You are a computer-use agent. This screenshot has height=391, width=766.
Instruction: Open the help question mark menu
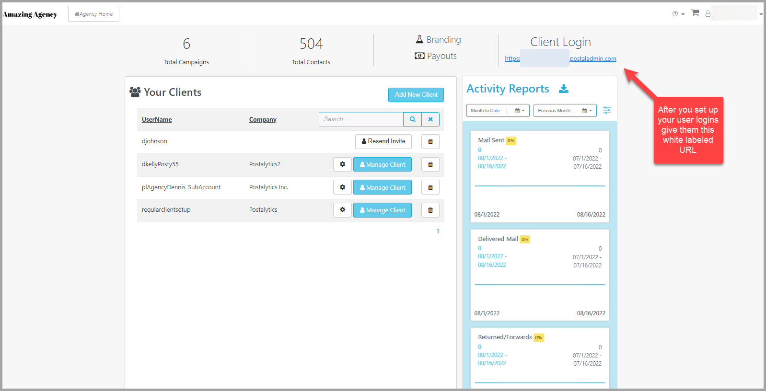678,14
